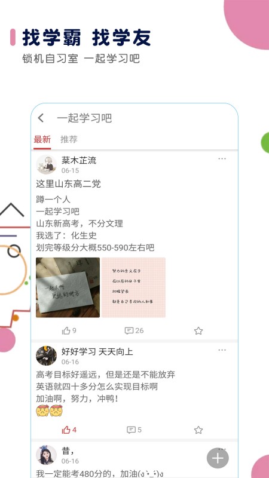Expand the three-dot menu on 昔's post
This screenshot has height=478, width=269.
pyautogui.click(x=222, y=449)
